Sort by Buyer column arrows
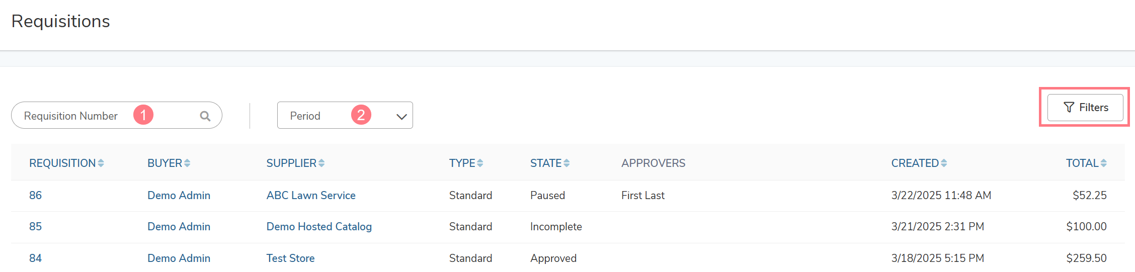The image size is (1135, 272). 187,163
